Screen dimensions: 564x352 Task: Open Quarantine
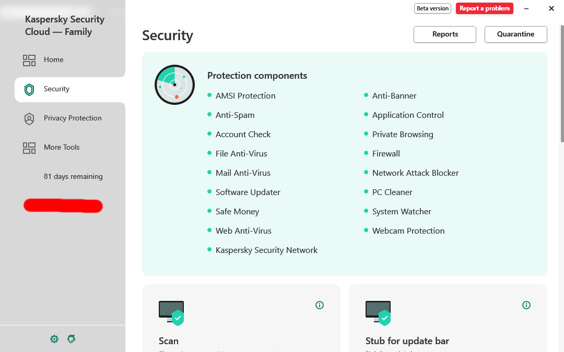tap(515, 34)
